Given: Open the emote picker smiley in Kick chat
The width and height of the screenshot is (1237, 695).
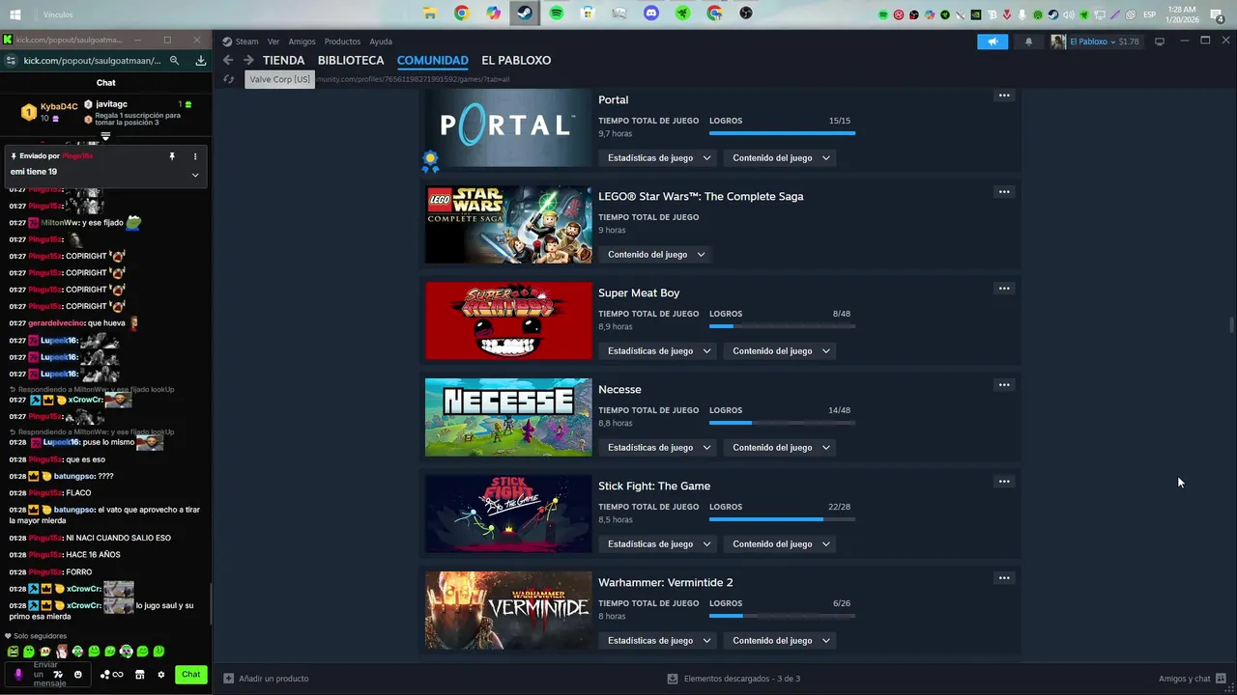Looking at the screenshot, I should tap(78, 675).
